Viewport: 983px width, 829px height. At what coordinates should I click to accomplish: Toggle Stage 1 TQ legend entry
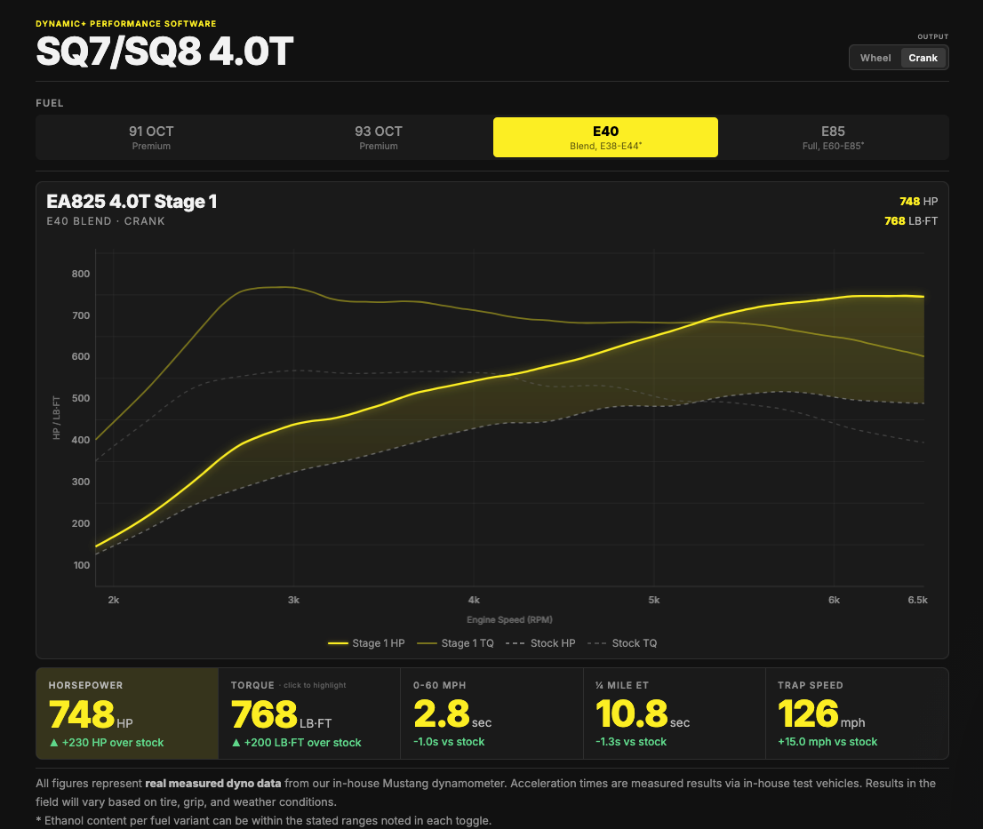point(455,643)
